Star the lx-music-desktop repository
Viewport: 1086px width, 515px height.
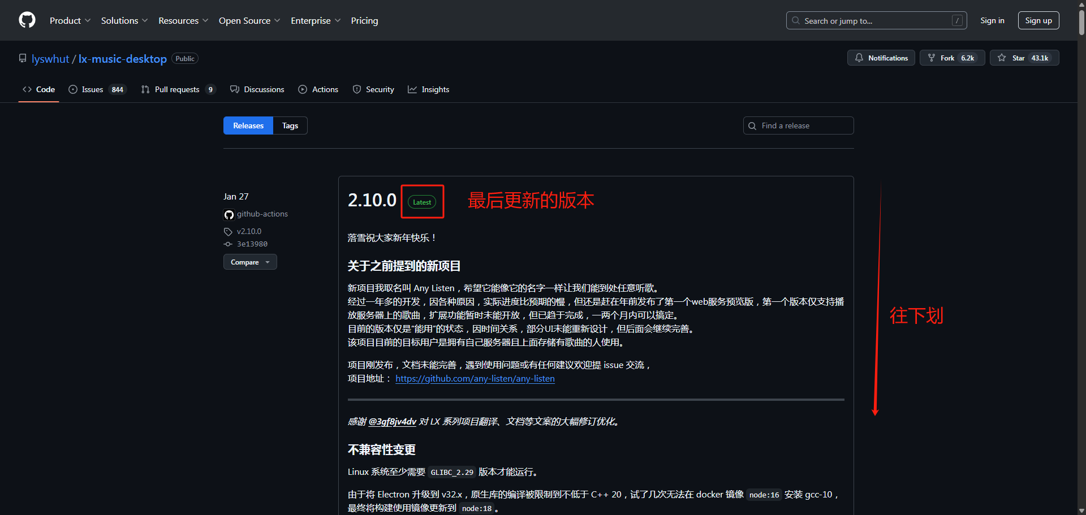(1024, 58)
